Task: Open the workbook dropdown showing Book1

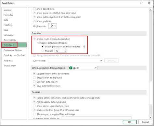Action: 83,68
